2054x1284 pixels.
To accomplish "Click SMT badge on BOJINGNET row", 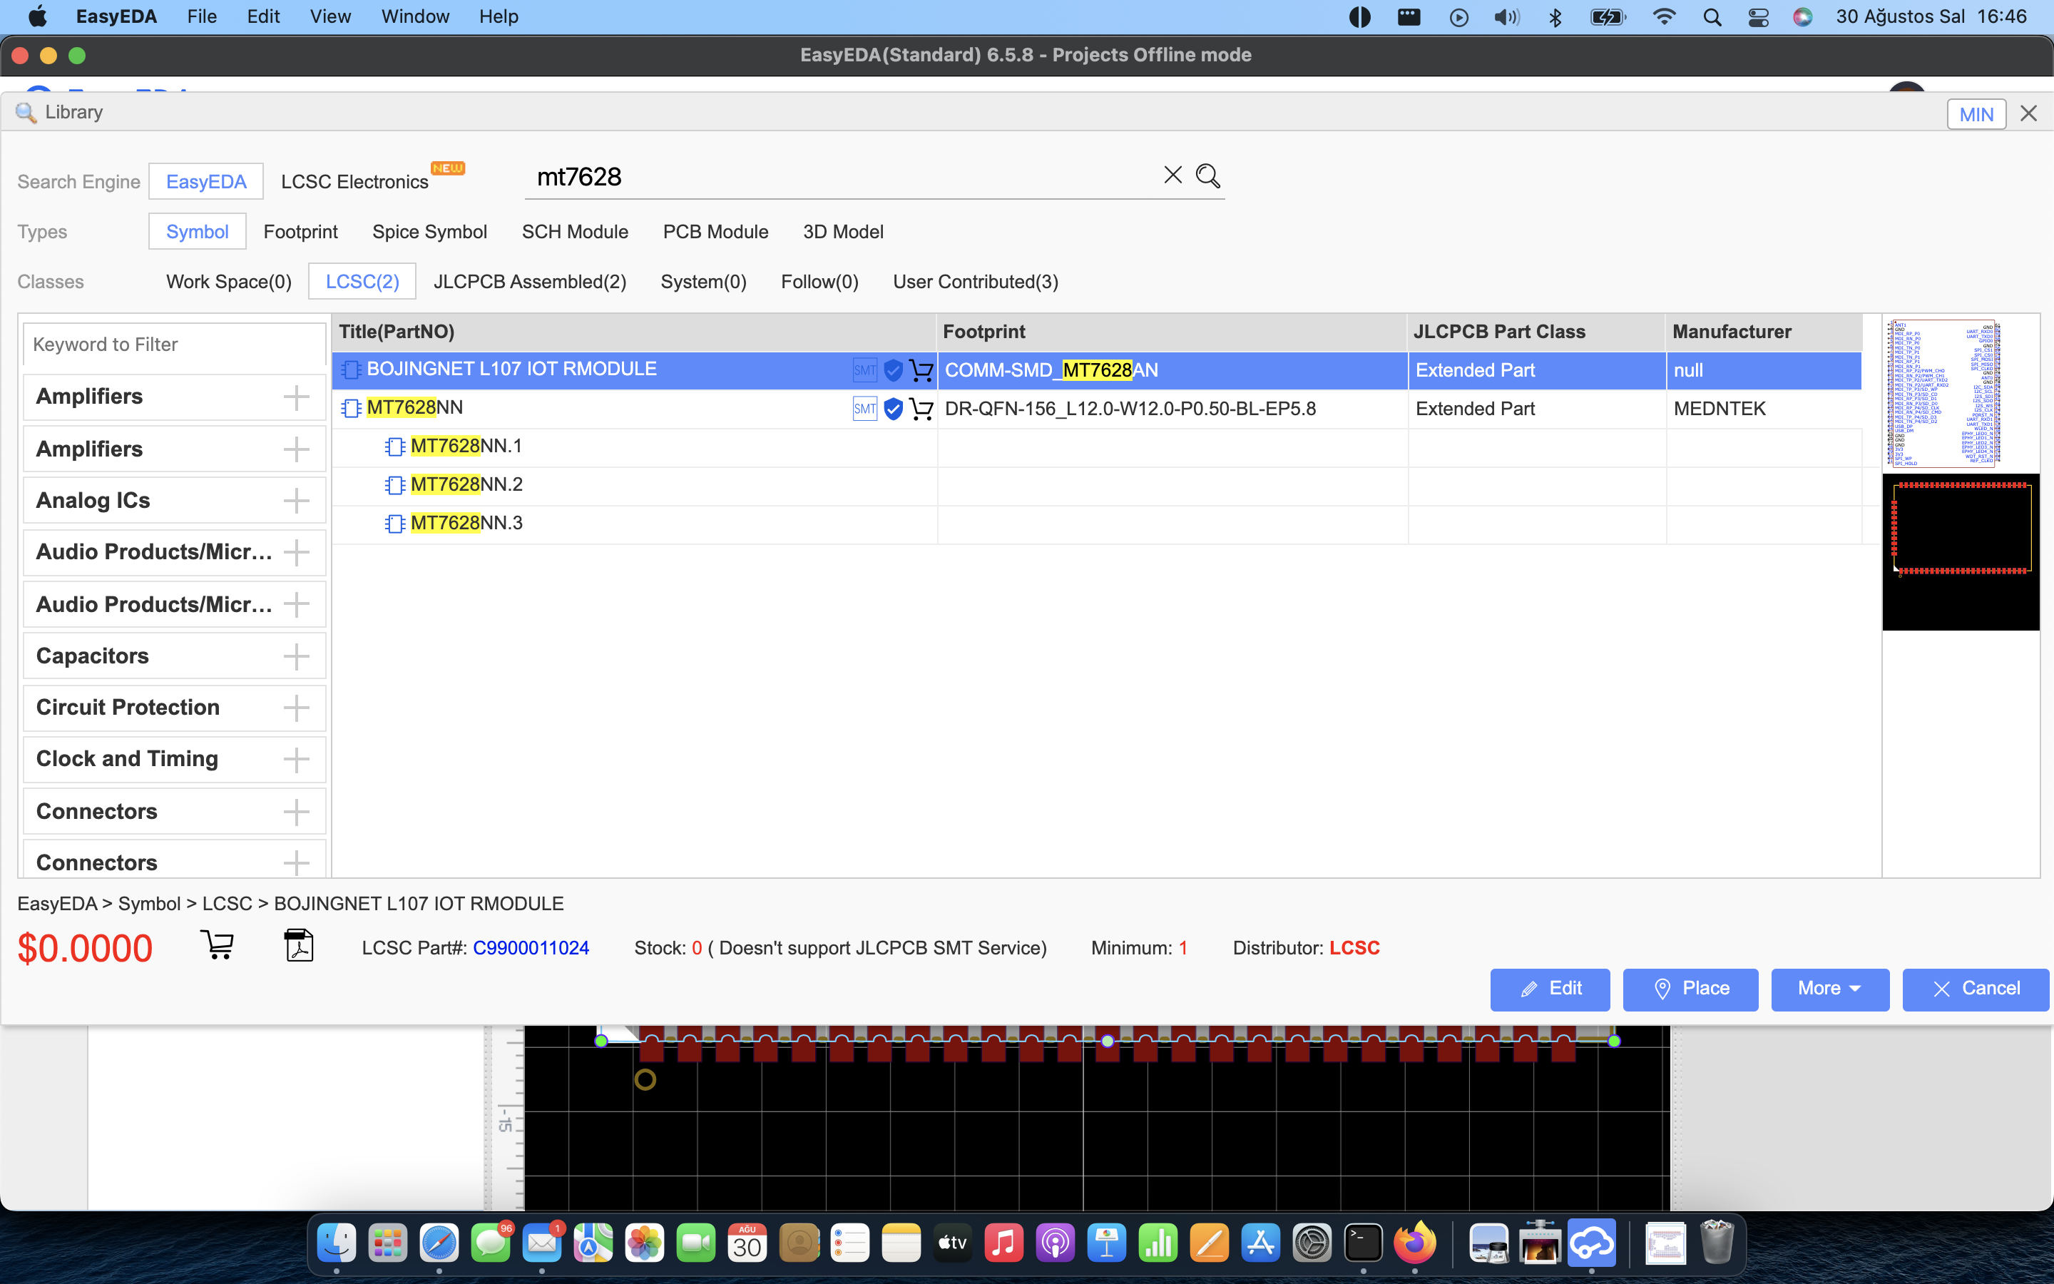I will click(864, 370).
